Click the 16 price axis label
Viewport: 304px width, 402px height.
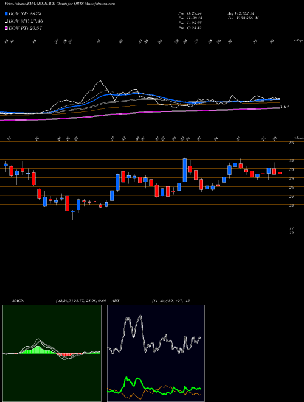click(x=291, y=233)
